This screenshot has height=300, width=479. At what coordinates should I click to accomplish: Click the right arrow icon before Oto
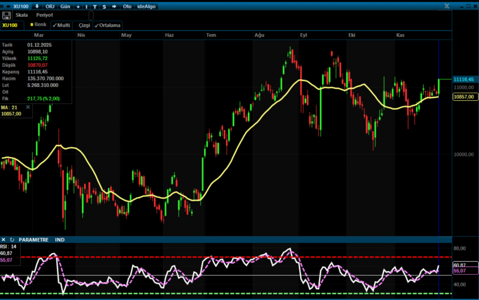pos(114,7)
